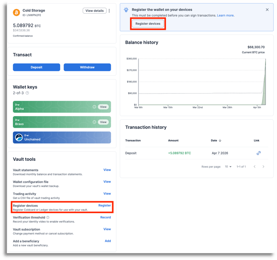Open the three-dot menu beside View details
Image resolution: width=277 pixels, height=260 pixels.
[x=110, y=11]
